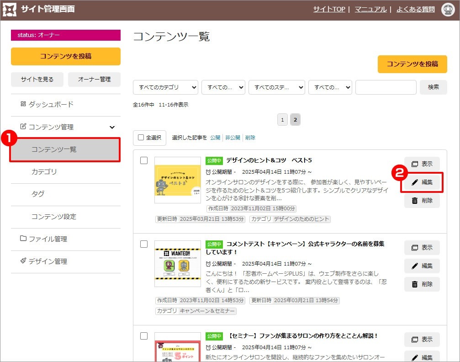Click pencil 編集 for デザインのヒント&コツ article

tap(422, 182)
